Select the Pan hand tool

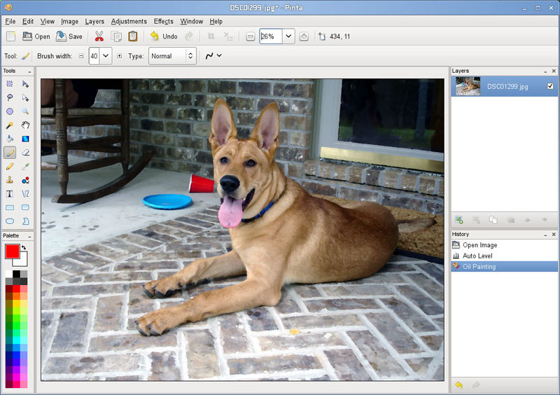[26, 125]
